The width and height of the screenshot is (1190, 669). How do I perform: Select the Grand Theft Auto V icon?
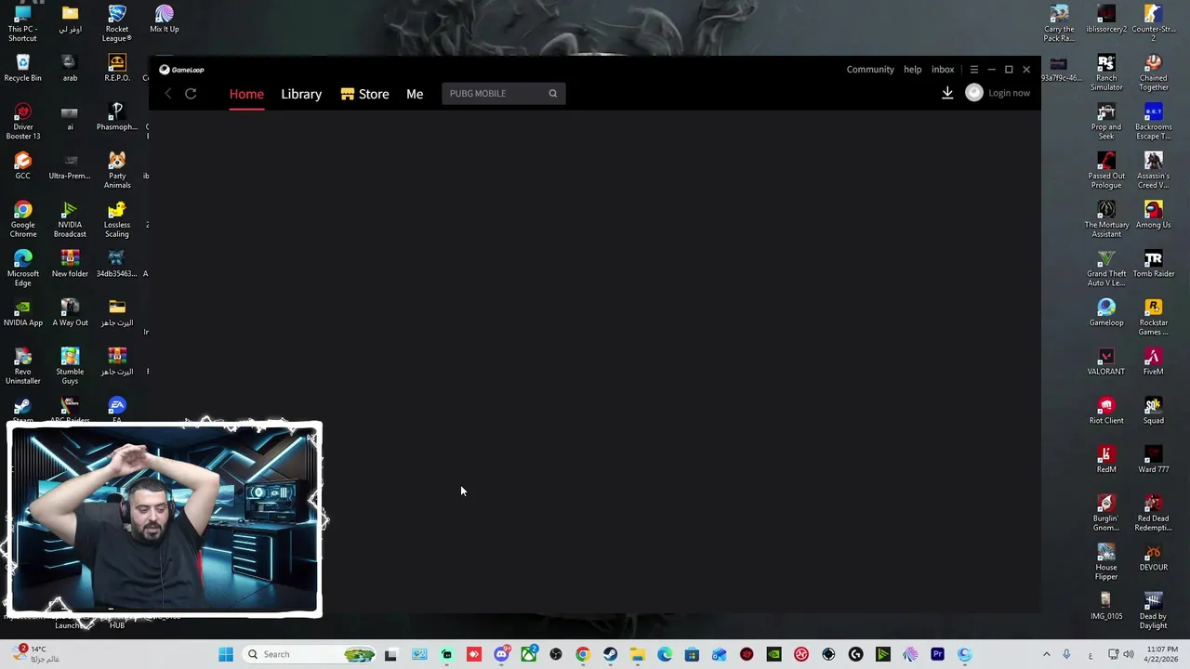tap(1106, 268)
